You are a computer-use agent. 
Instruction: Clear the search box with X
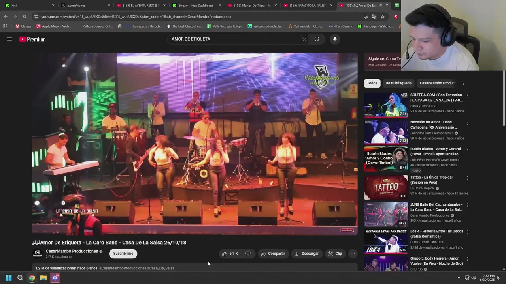tap(304, 39)
